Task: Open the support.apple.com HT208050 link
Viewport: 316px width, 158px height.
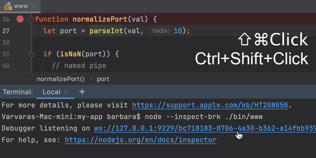Action: click(210, 105)
